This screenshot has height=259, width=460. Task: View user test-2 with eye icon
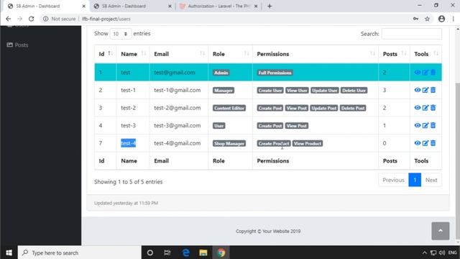[417, 107]
